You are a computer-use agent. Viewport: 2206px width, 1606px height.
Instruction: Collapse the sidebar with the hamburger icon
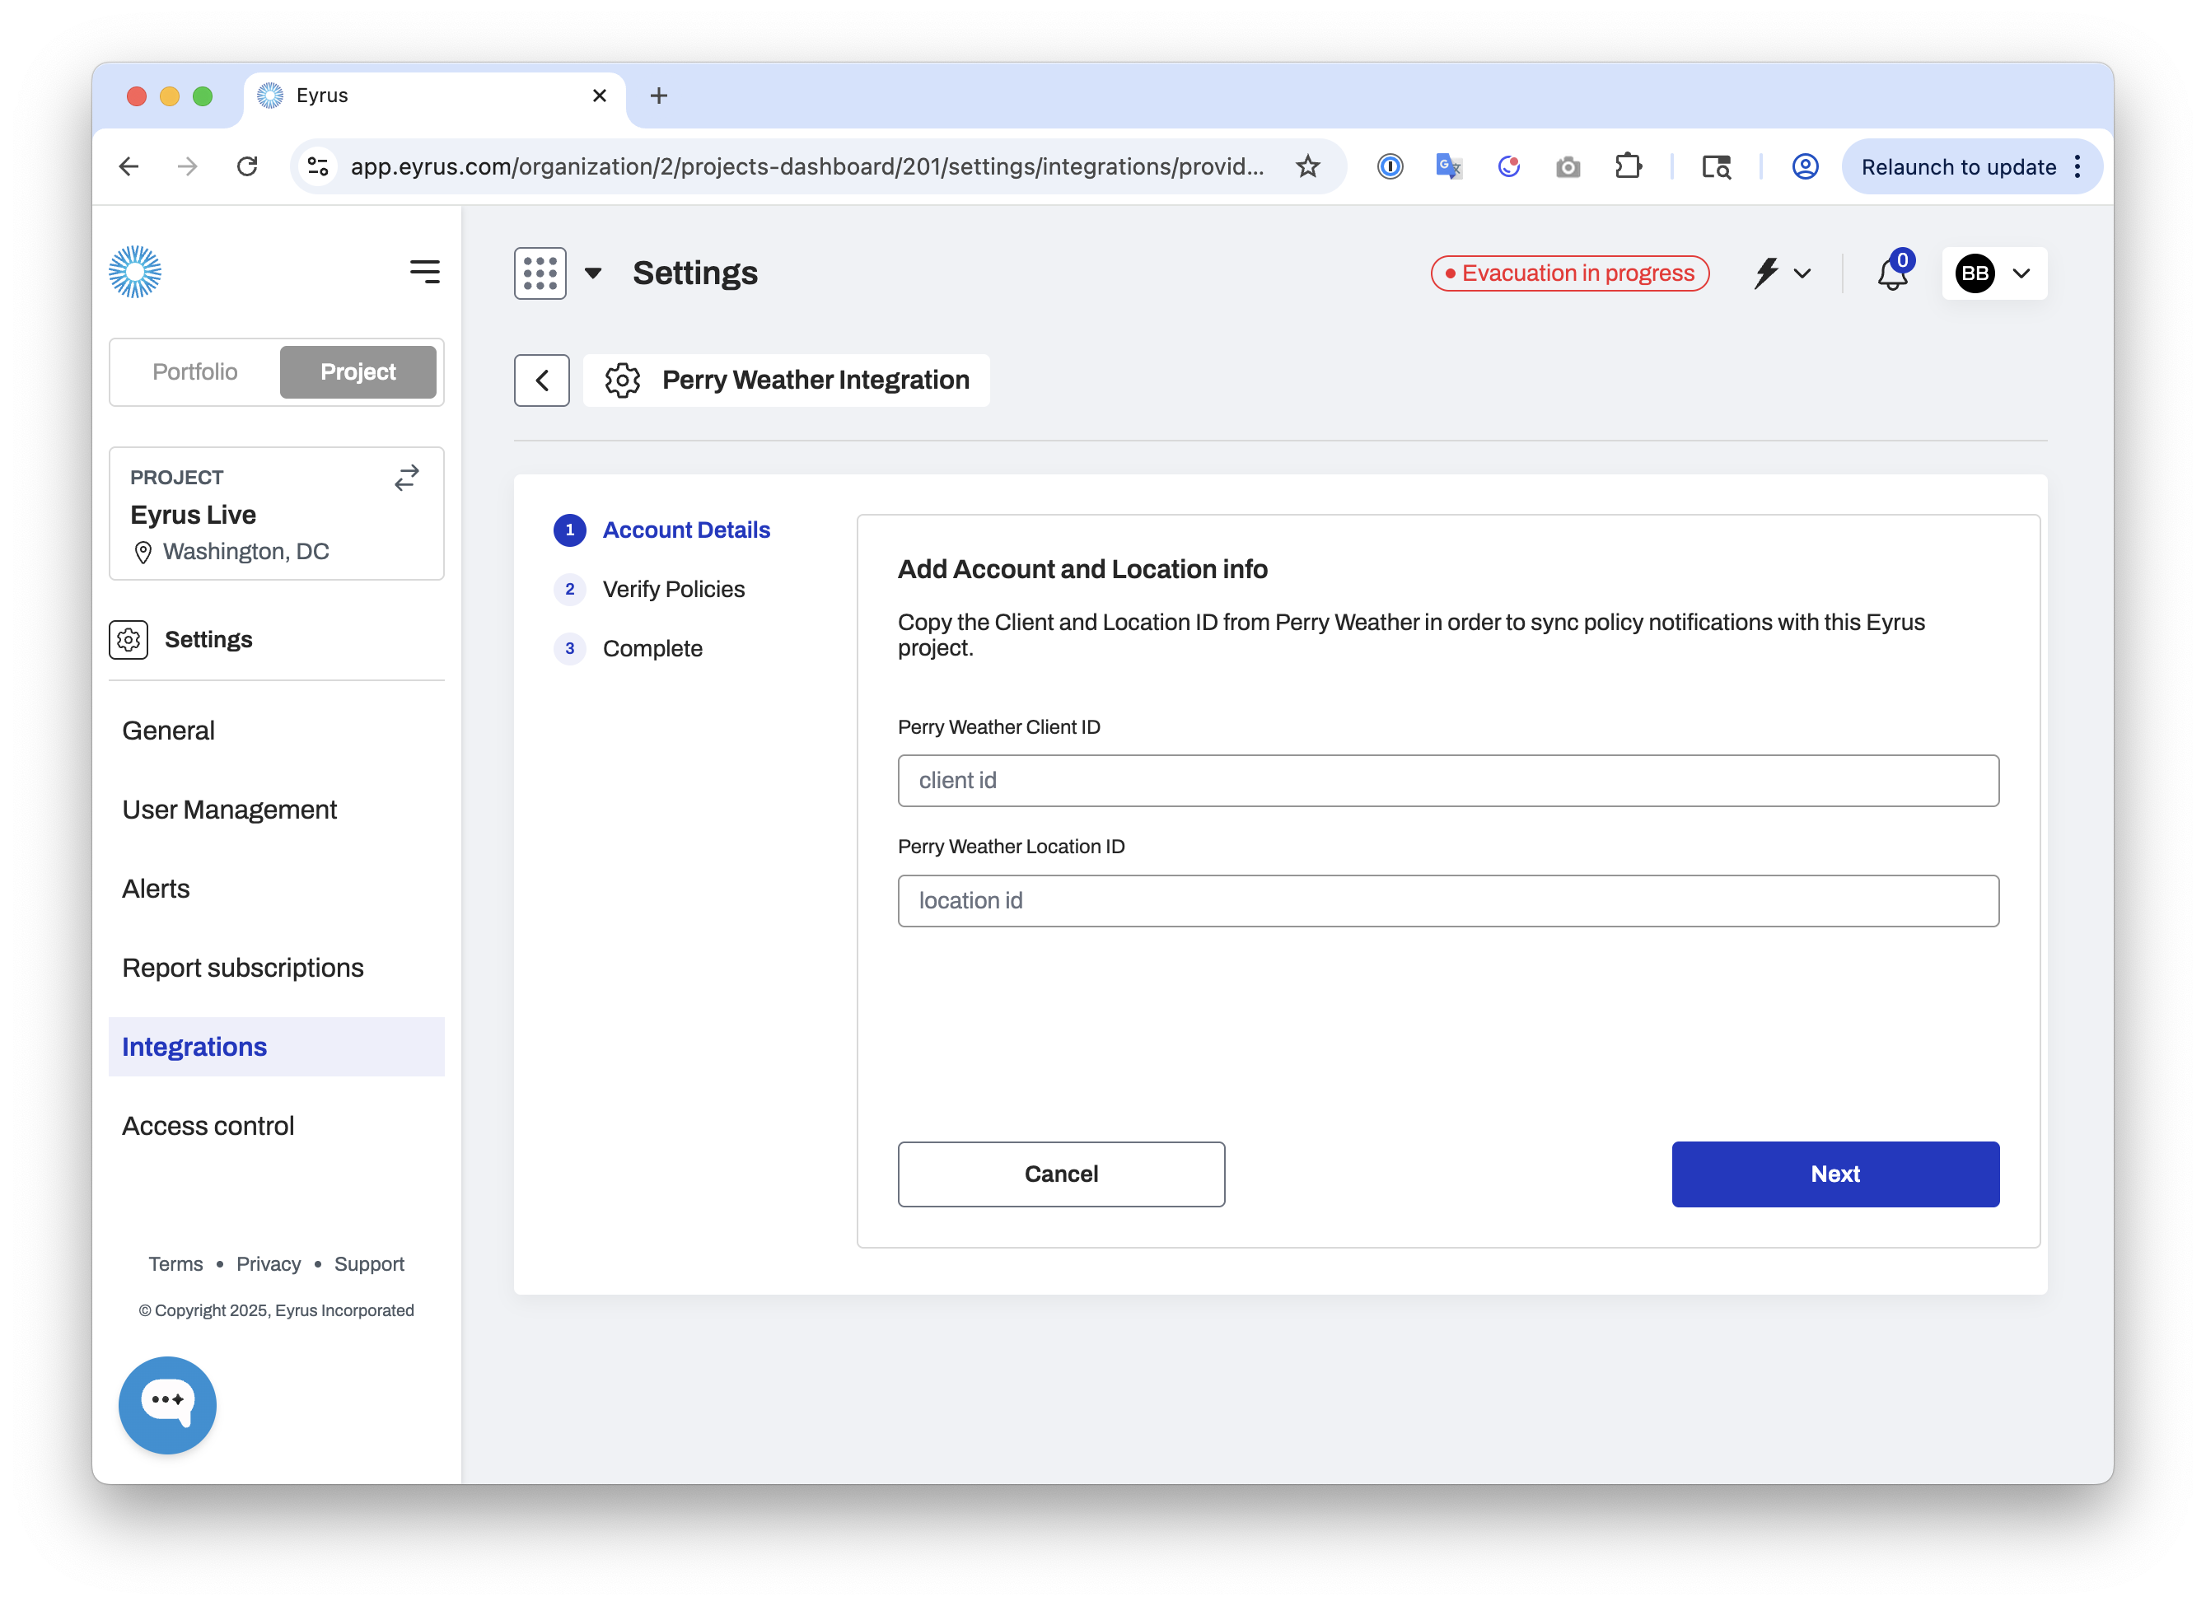tap(425, 273)
